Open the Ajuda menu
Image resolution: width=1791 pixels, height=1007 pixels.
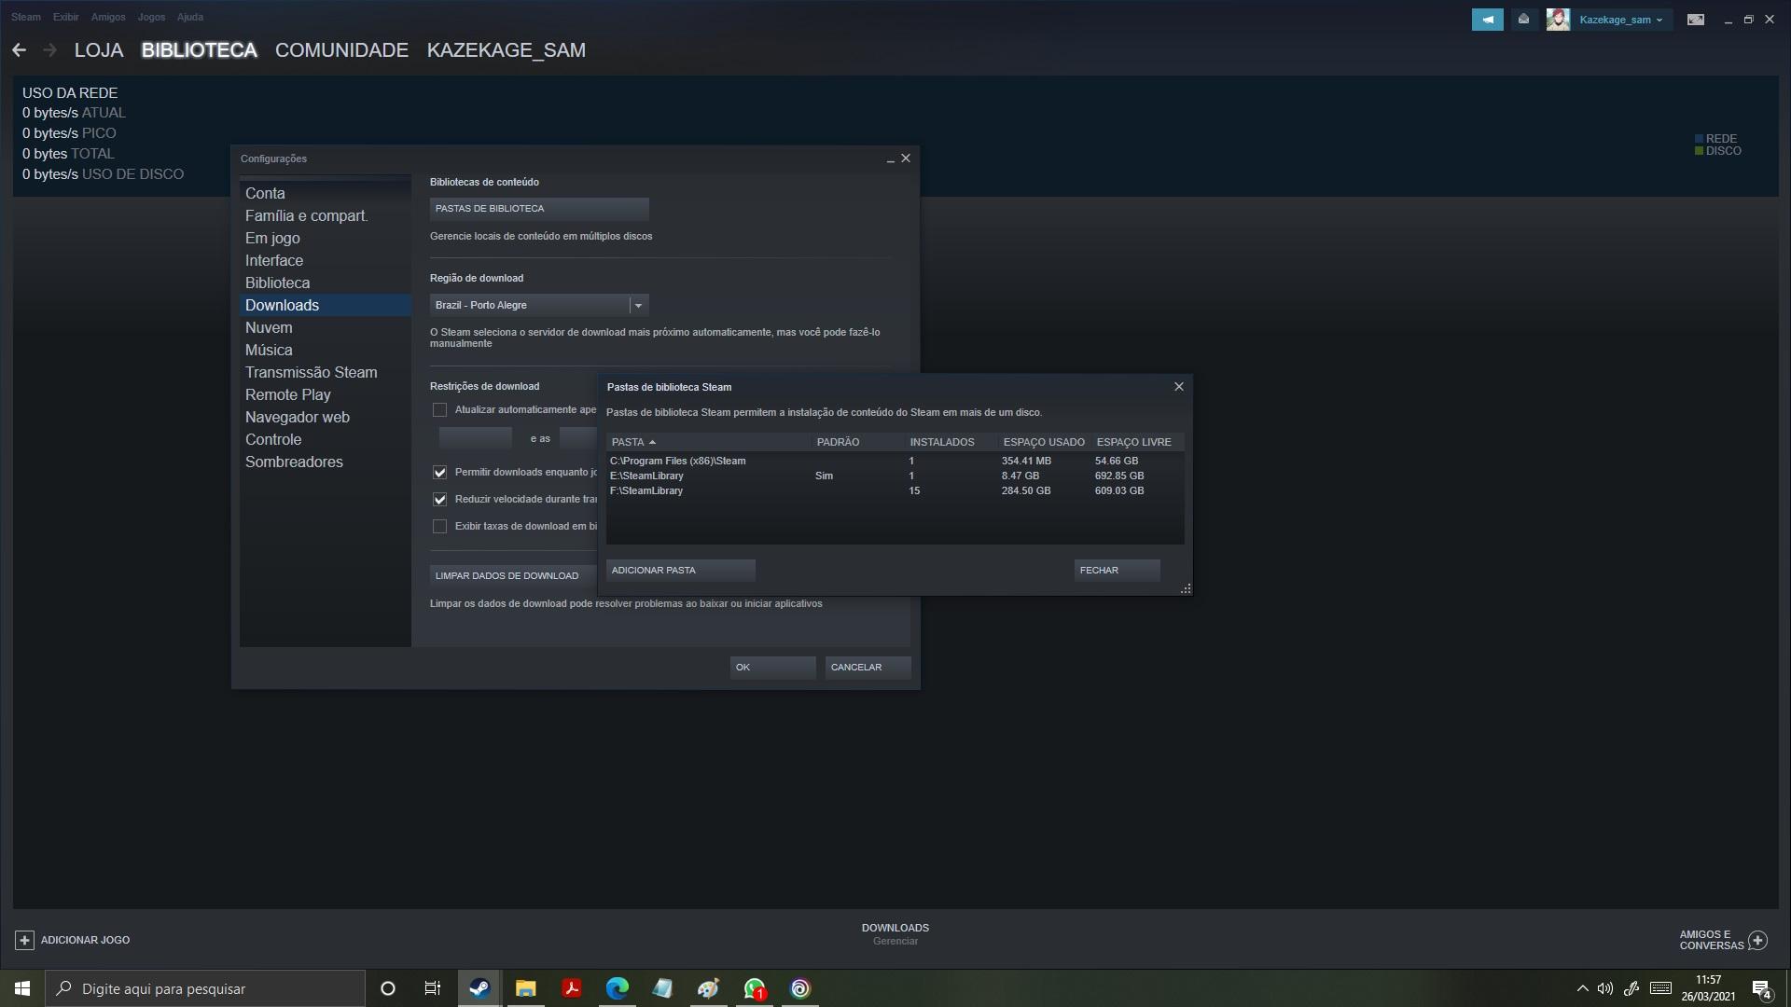click(x=190, y=17)
